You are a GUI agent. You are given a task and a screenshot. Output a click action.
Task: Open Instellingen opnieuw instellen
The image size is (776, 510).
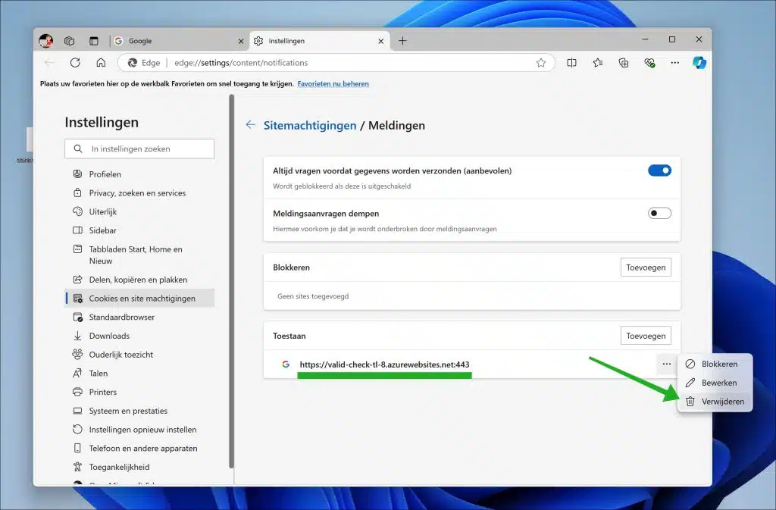tap(139, 430)
